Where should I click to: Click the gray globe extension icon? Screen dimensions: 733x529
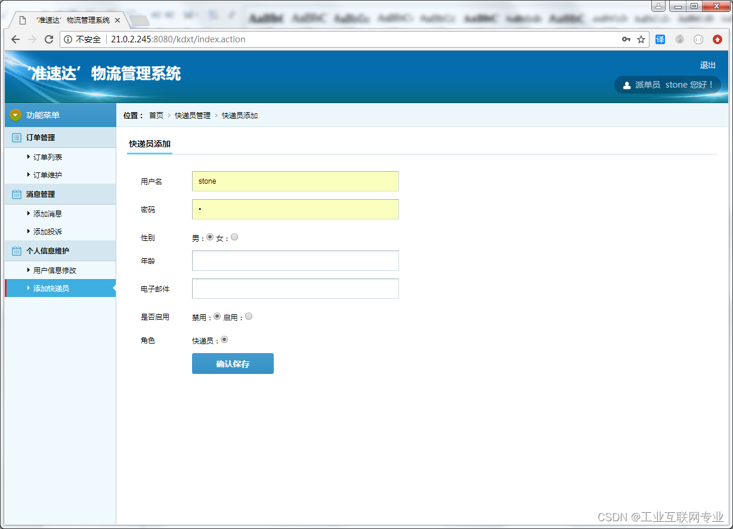[679, 39]
